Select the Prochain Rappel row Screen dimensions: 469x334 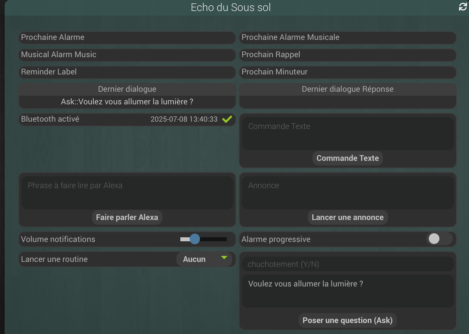[x=347, y=55]
